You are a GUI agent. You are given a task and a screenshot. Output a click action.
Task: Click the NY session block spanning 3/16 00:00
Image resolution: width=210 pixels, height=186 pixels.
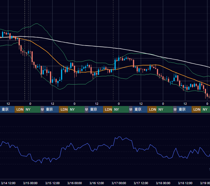(76, 109)
